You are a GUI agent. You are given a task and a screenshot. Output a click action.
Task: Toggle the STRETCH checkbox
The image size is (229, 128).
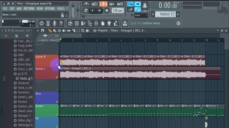(x=58, y=40)
